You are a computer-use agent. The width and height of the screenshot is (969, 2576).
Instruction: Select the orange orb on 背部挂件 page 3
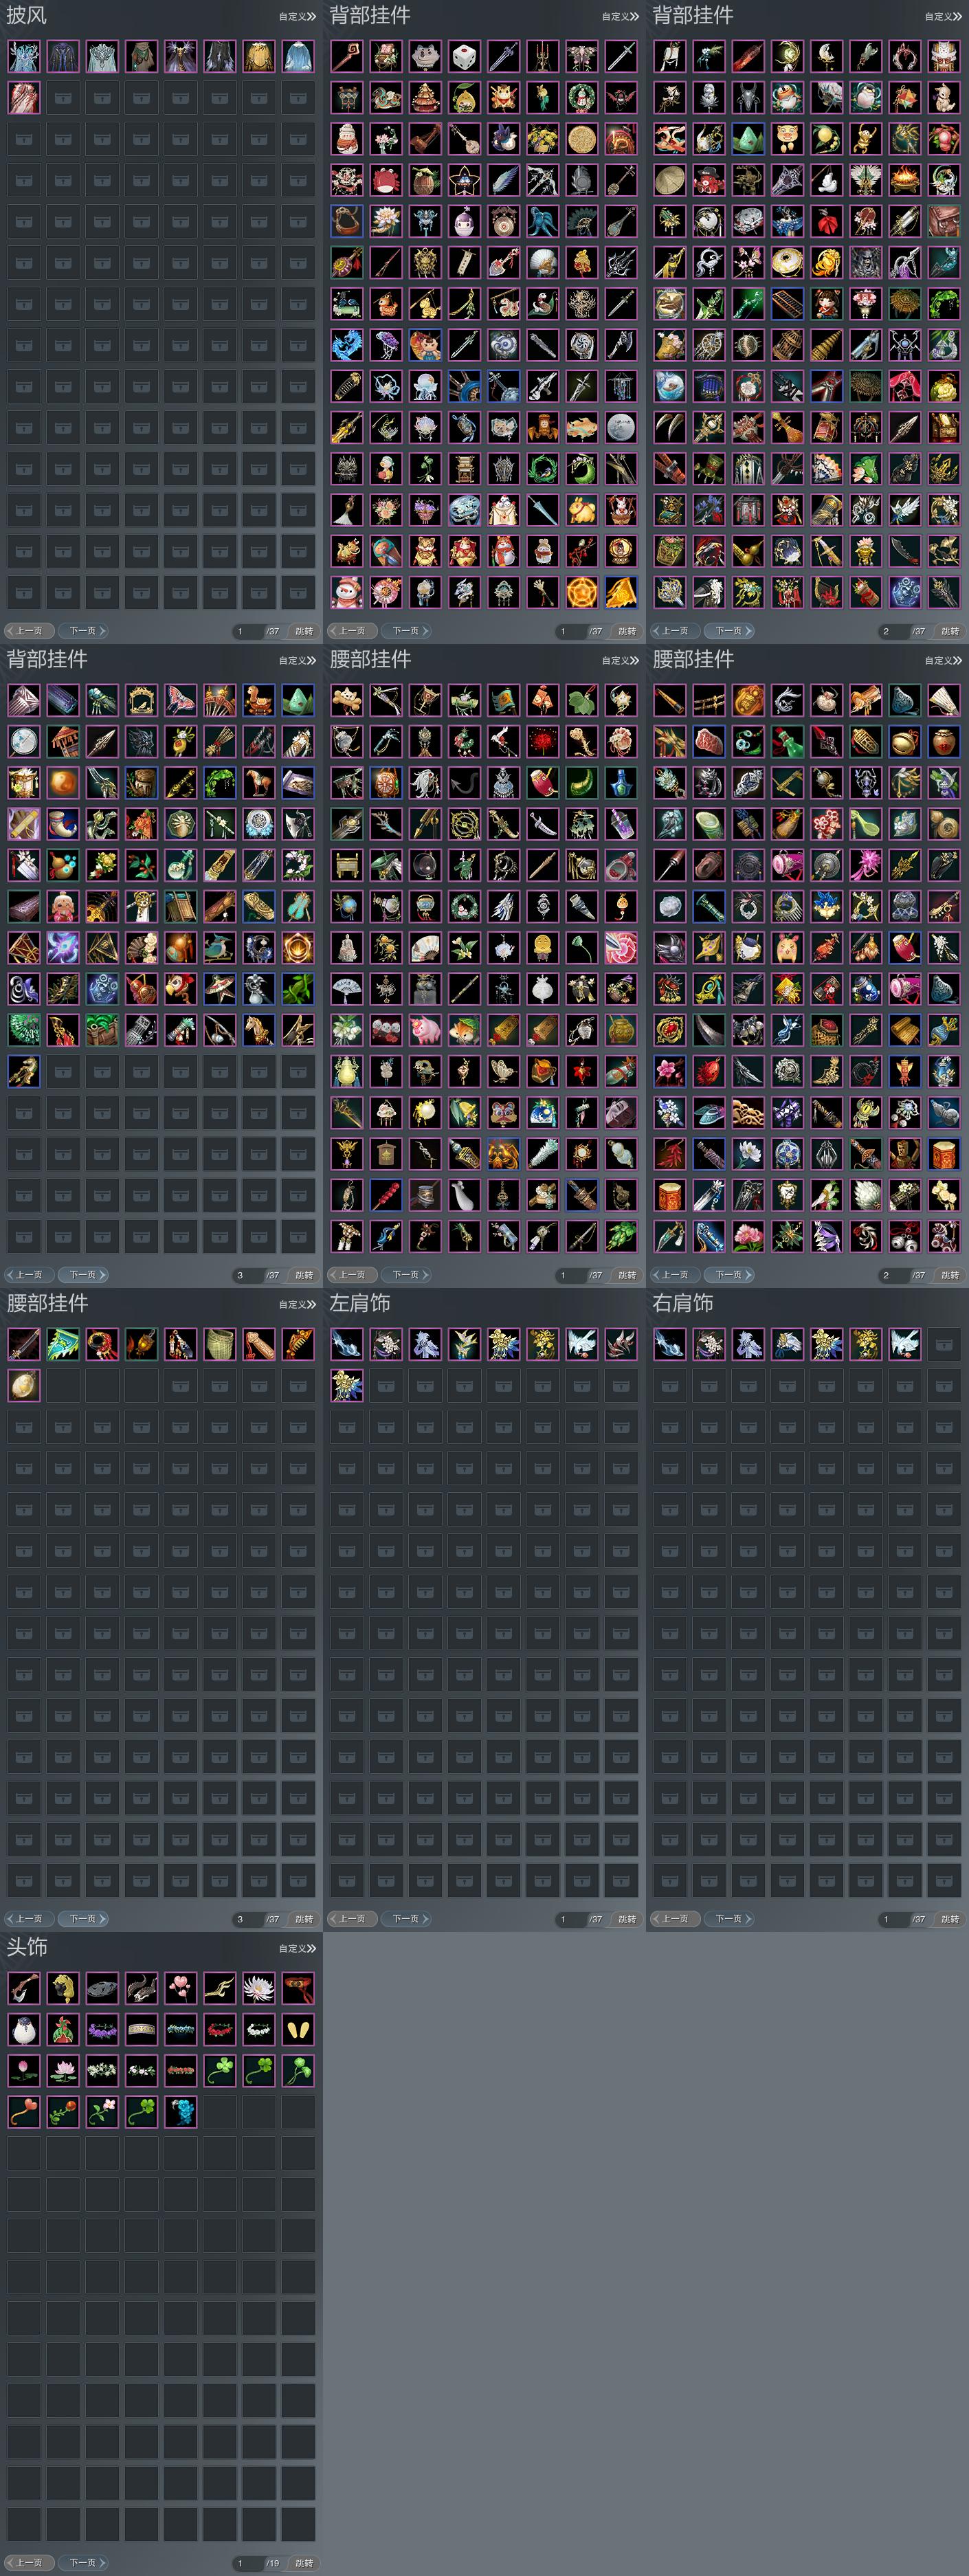click(x=63, y=782)
